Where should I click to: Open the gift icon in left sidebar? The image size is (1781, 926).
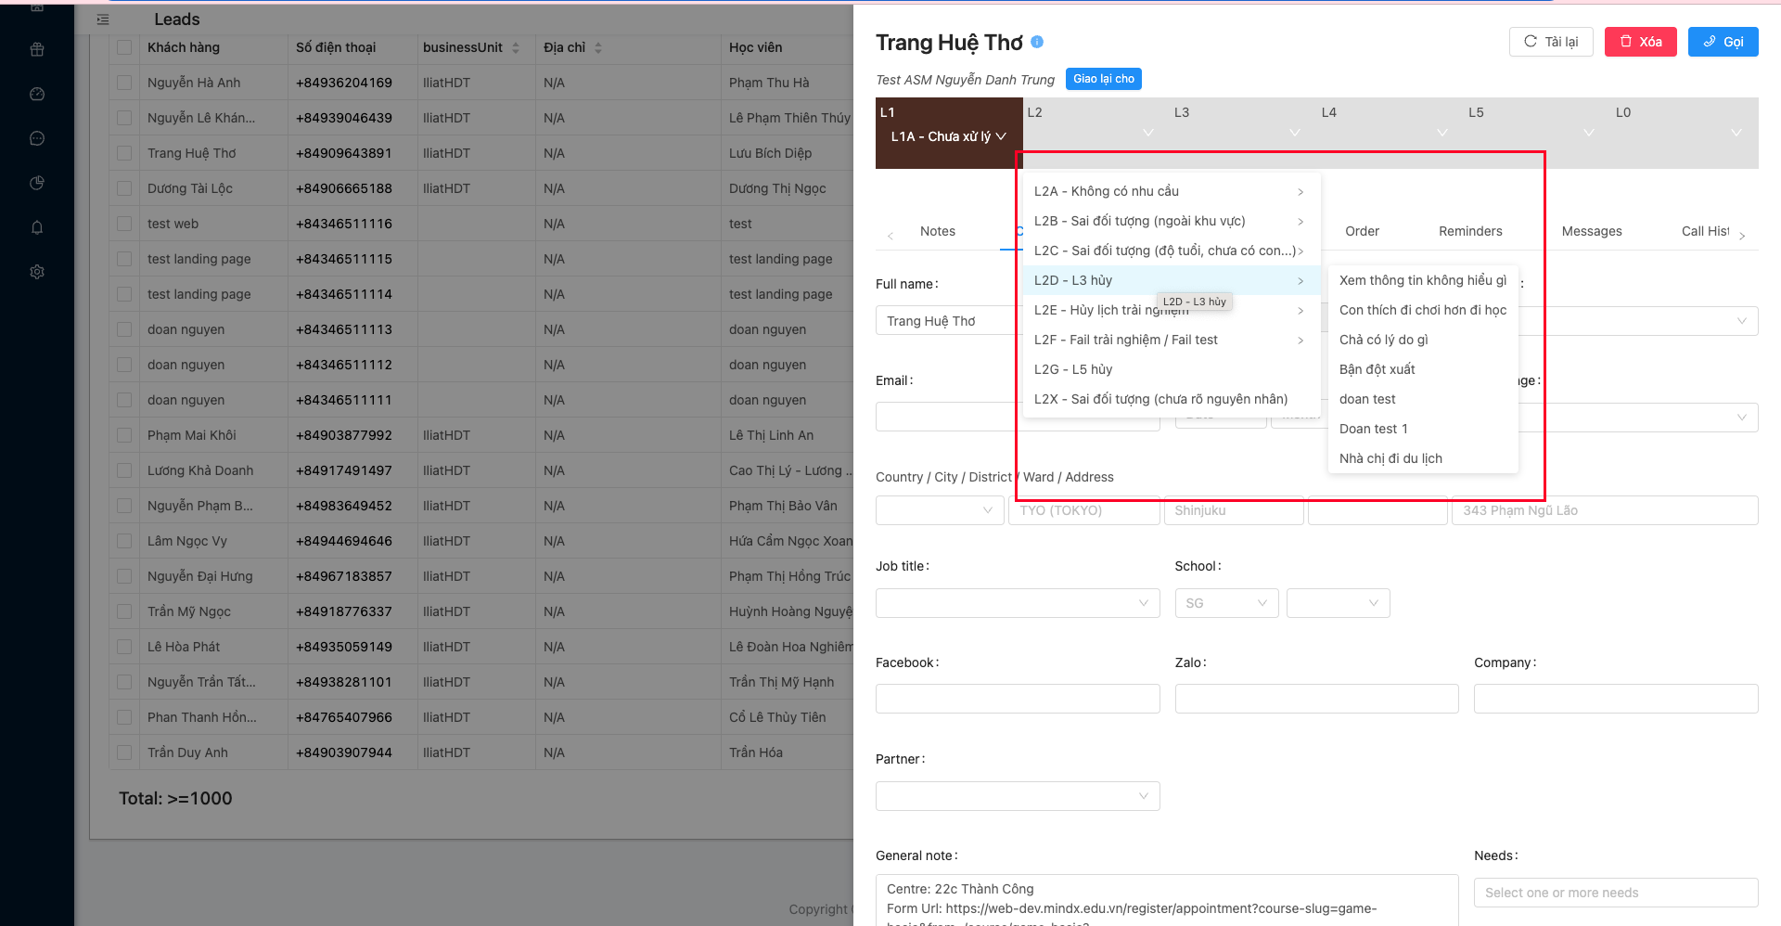click(37, 49)
